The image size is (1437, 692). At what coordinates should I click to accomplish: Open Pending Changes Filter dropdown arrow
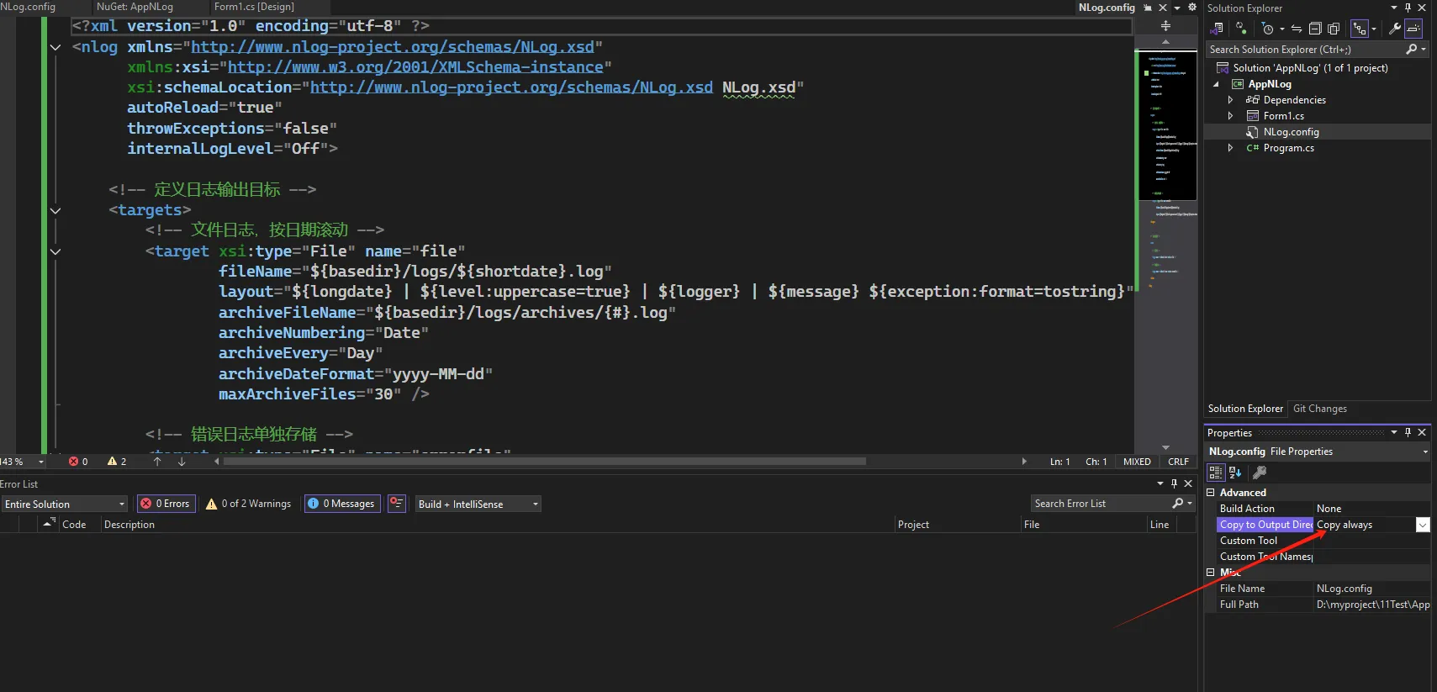1281,29
